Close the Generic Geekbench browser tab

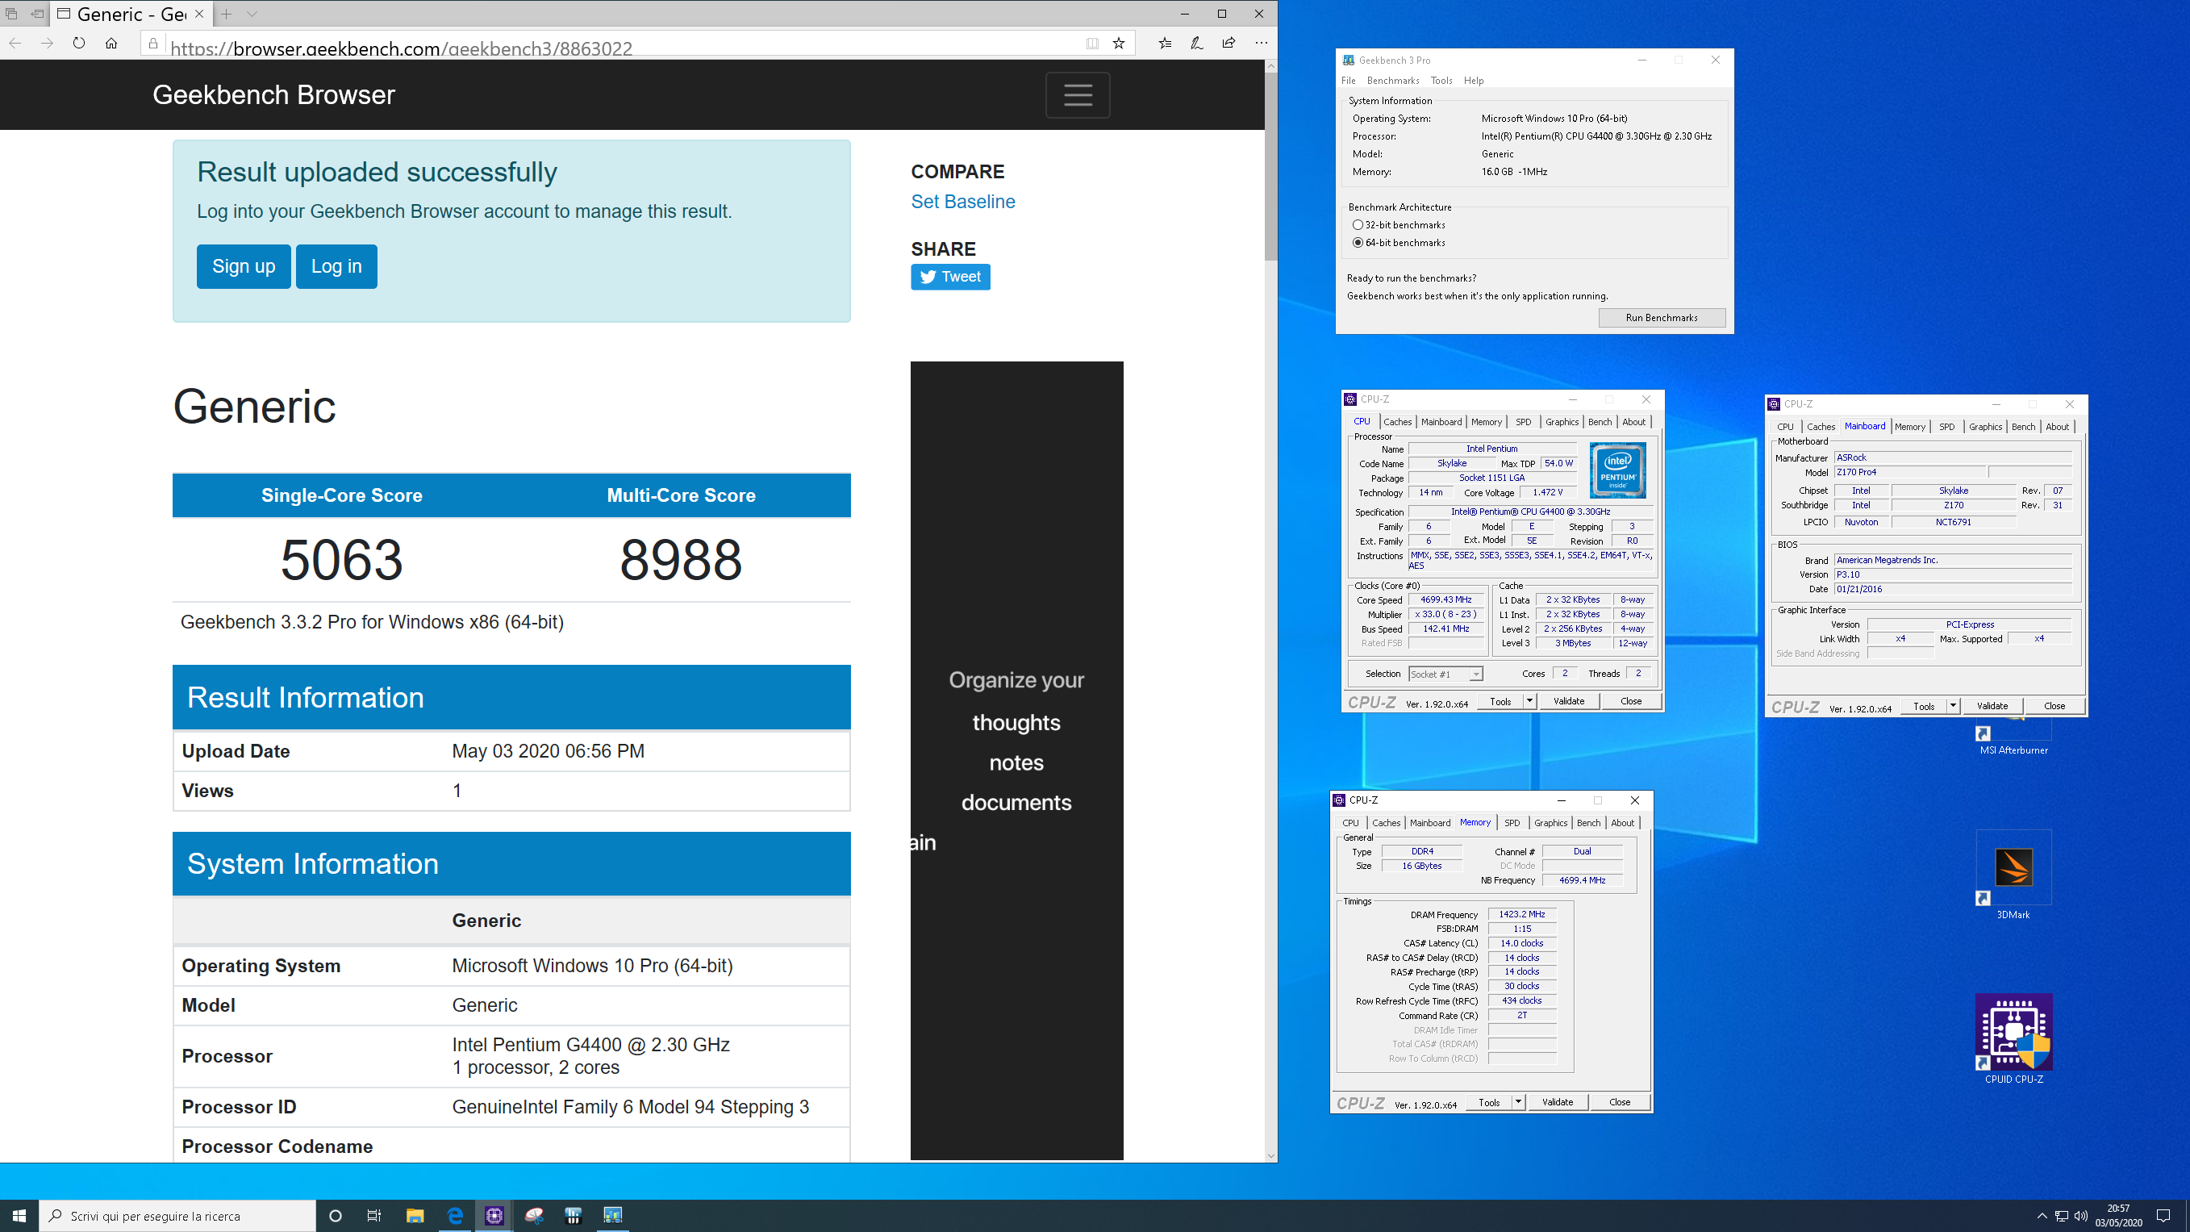click(199, 15)
